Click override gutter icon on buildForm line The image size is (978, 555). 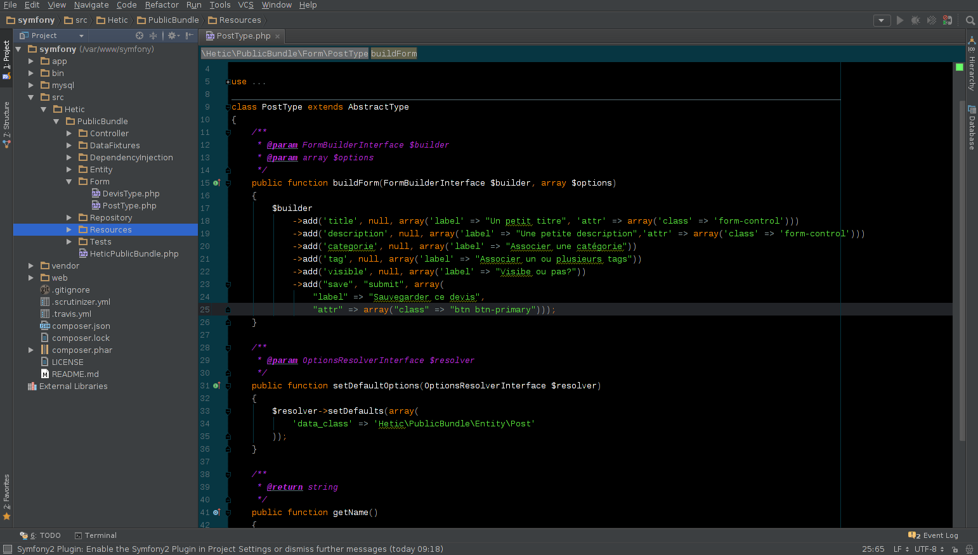[x=217, y=183]
